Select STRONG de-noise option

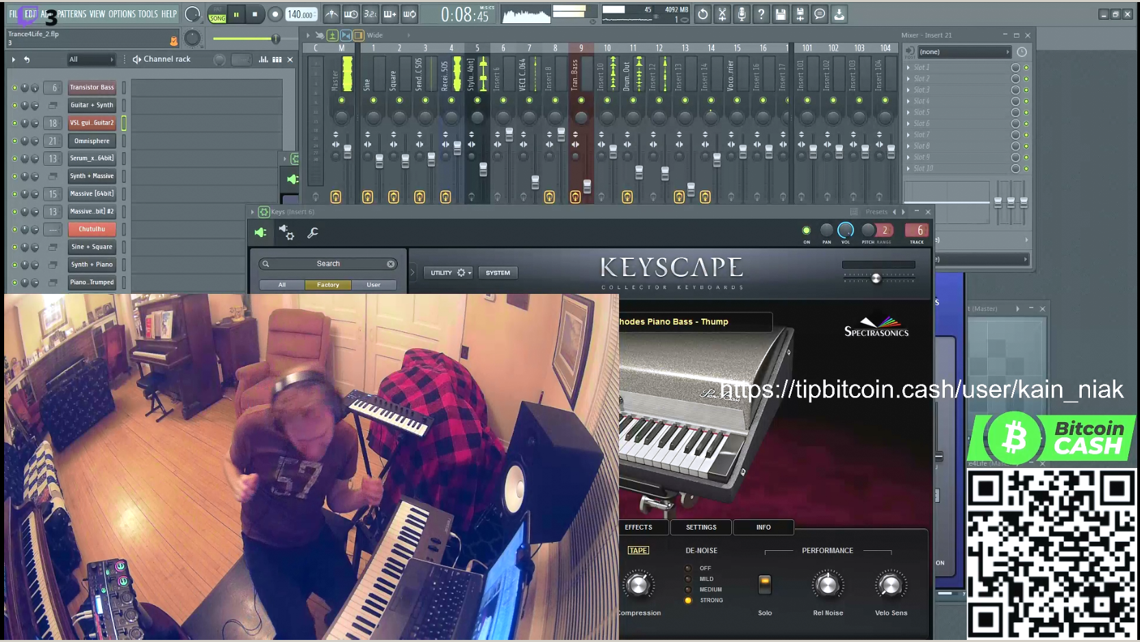point(688,600)
